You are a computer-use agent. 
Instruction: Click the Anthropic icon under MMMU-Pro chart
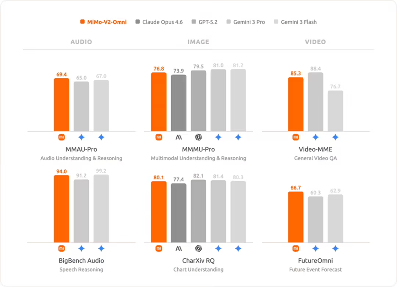click(178, 137)
